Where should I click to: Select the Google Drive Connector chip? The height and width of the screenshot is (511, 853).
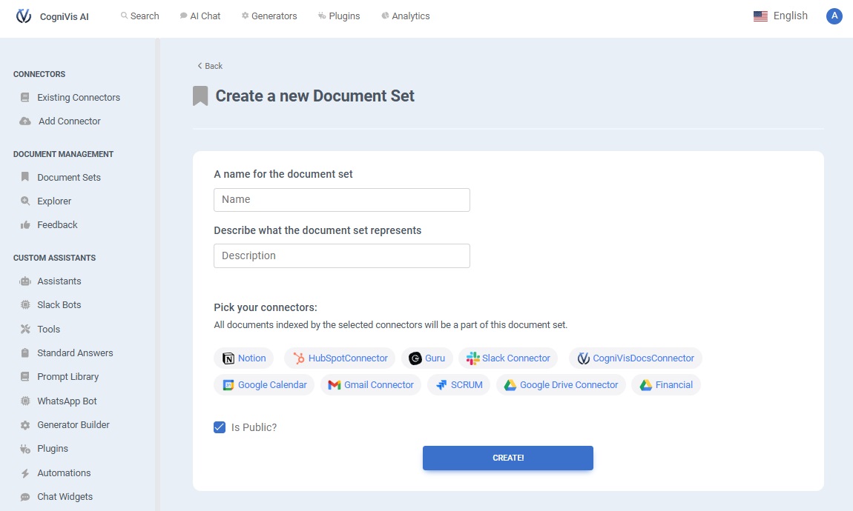point(561,385)
